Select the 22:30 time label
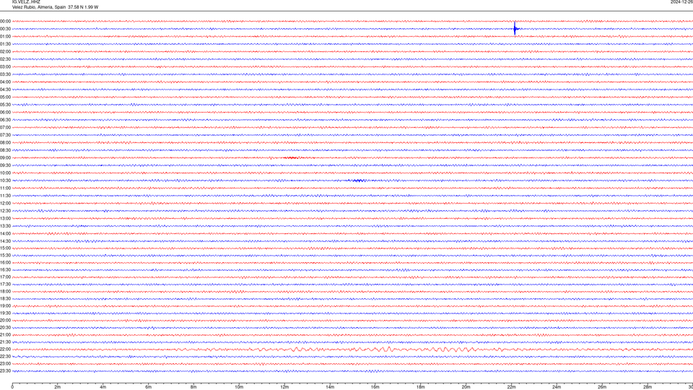 click(x=5, y=356)
